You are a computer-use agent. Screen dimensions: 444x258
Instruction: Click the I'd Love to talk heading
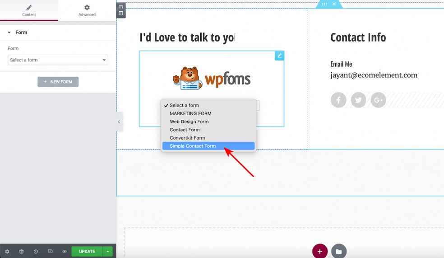coord(187,38)
